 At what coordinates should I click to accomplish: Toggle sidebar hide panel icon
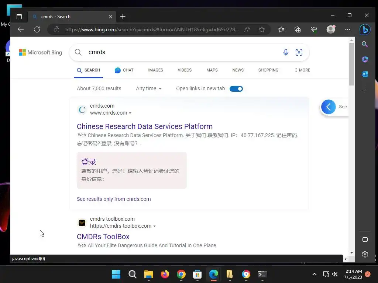click(x=365, y=240)
